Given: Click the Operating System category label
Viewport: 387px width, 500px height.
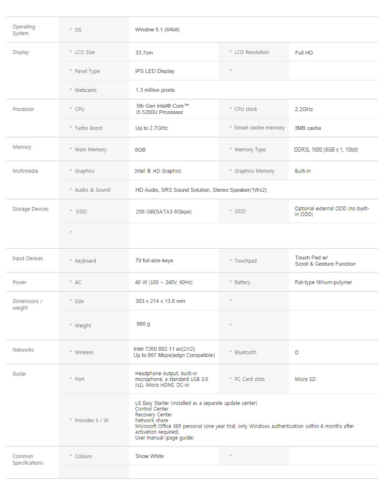Looking at the screenshot, I should click(x=24, y=30).
